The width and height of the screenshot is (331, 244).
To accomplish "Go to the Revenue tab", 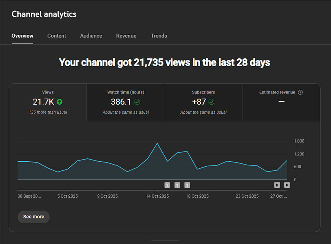I will (x=126, y=36).
